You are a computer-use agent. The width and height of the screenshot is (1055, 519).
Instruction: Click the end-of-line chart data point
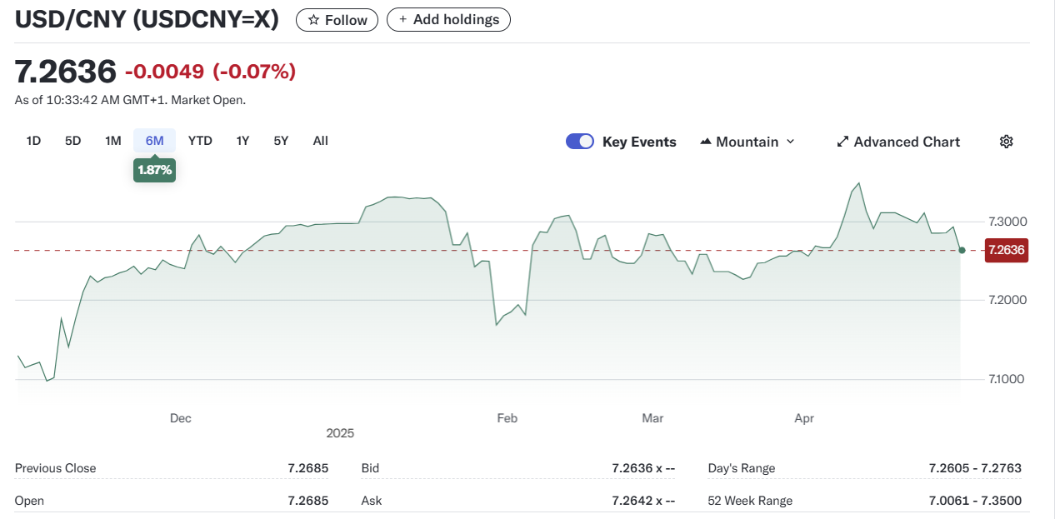coord(962,250)
